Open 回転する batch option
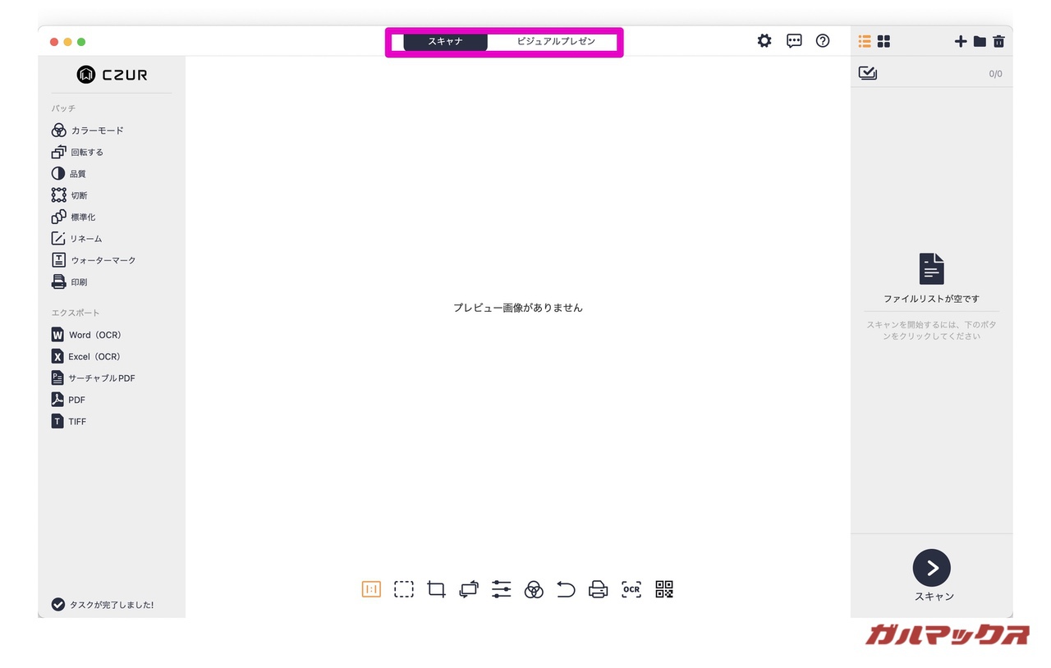This screenshot has width=1051, height=668. pos(78,152)
